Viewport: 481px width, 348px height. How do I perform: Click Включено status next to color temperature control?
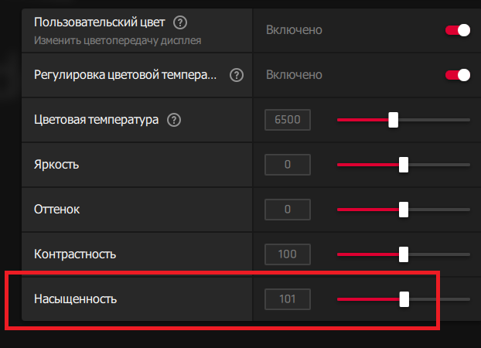(294, 75)
